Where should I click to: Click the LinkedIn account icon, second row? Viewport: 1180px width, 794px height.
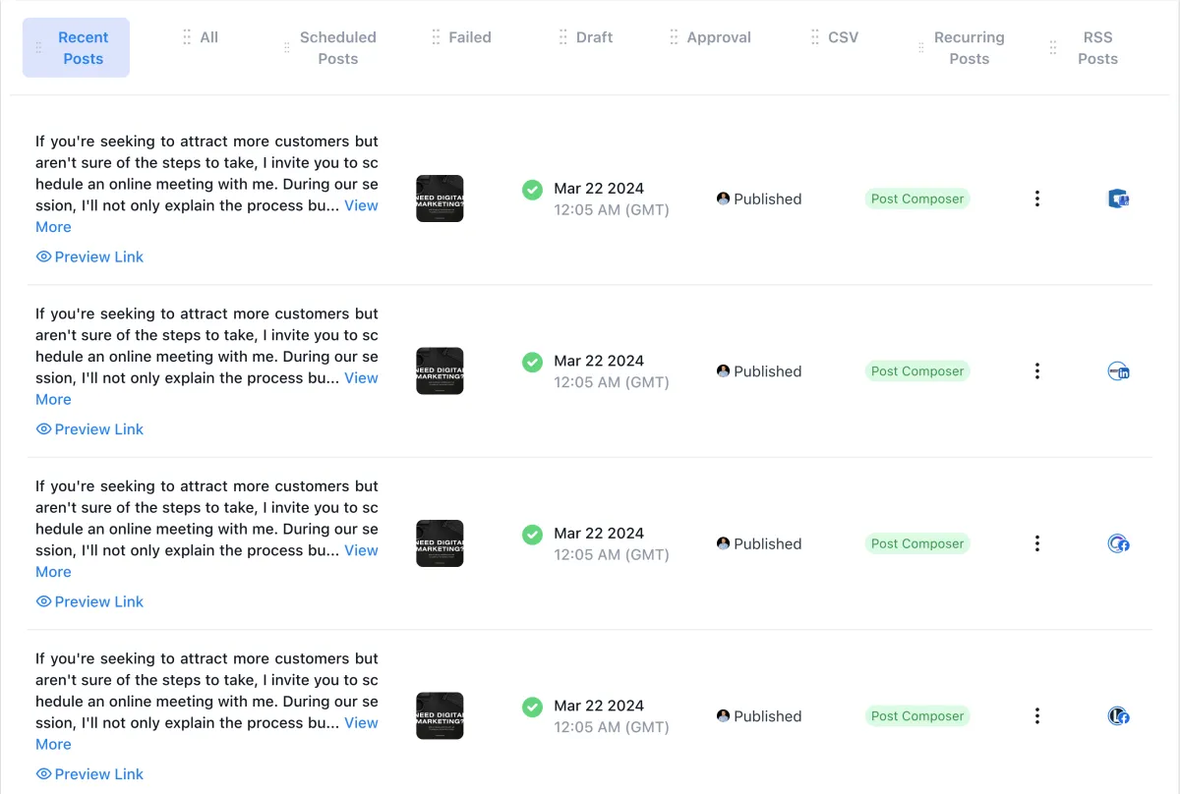1118,371
